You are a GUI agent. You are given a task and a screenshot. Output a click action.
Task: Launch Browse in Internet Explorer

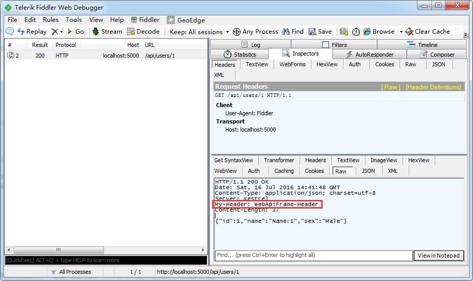[x=379, y=32]
